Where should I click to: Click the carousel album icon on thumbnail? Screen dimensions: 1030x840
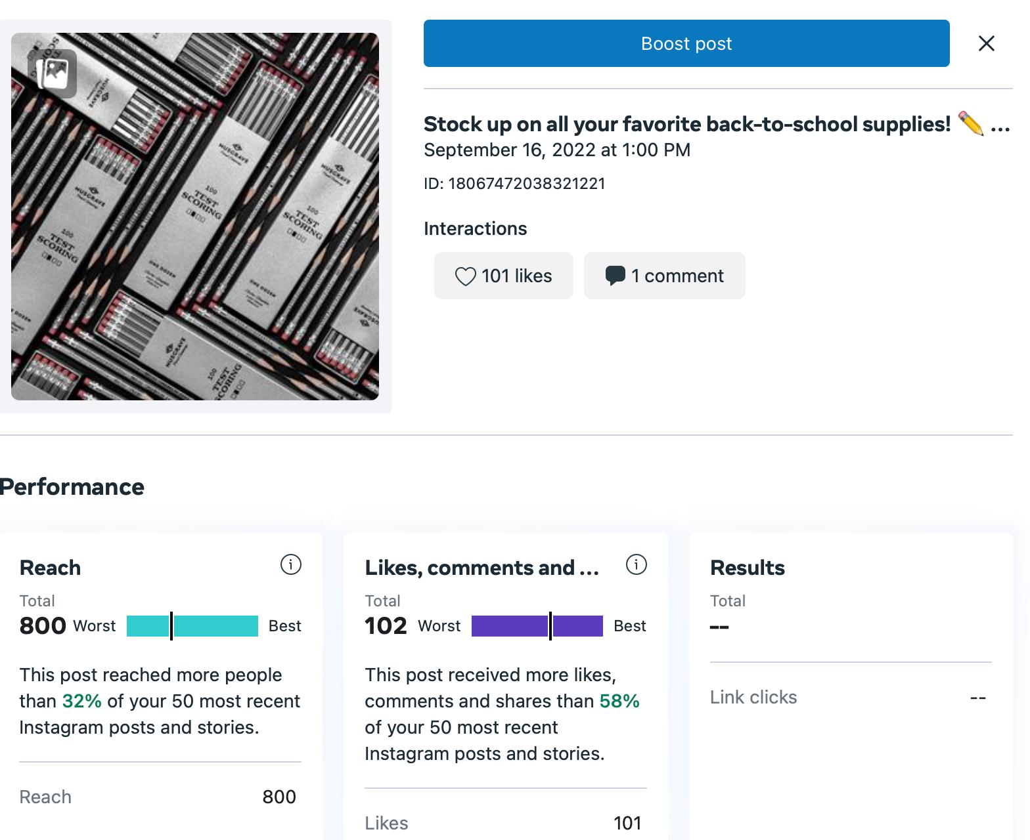pos(53,73)
